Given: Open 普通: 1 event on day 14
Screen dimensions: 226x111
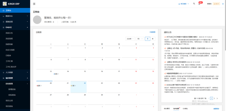Looking at the screenshot, I should (x=56, y=74).
